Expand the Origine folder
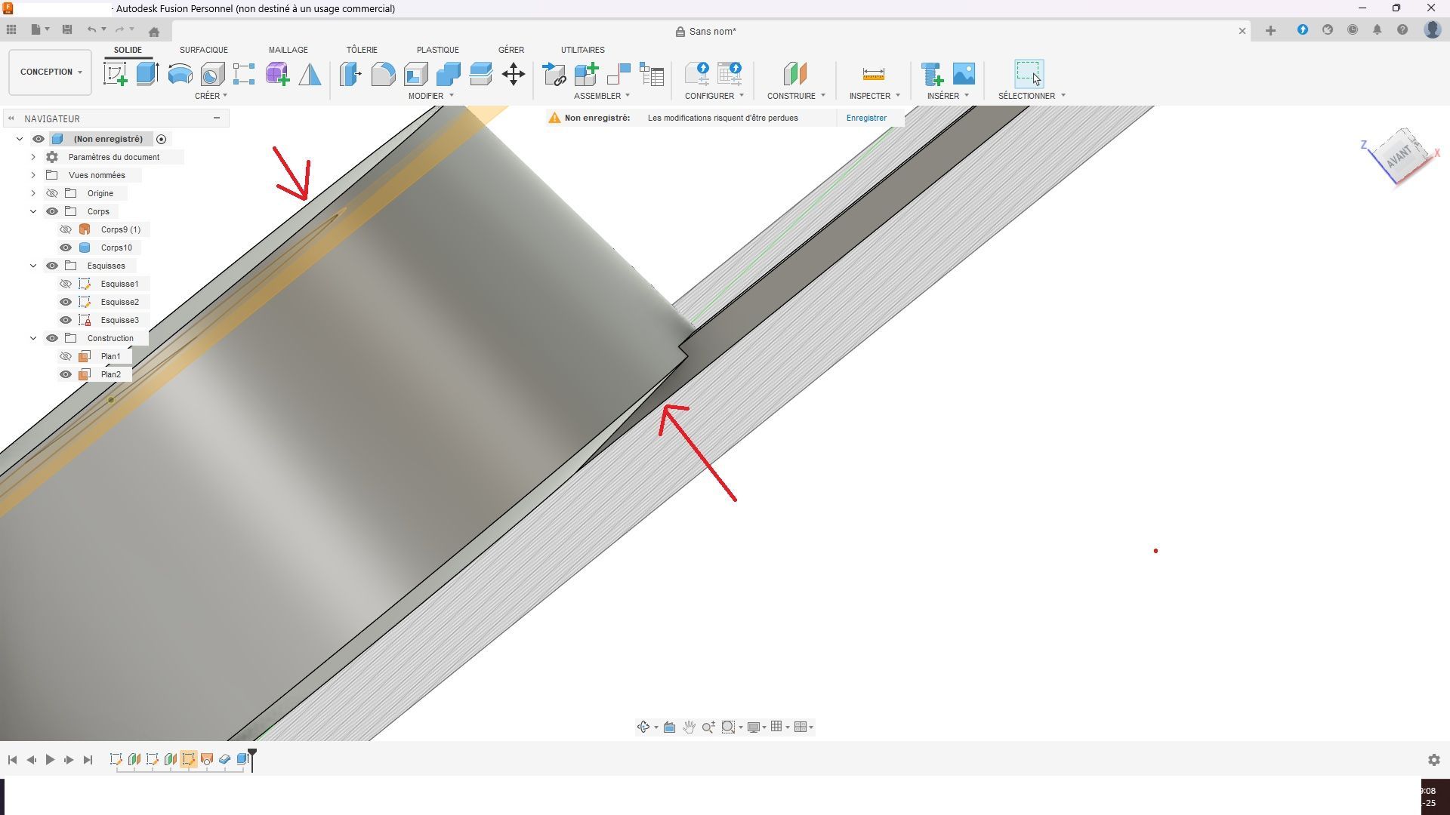1450x815 pixels. tap(33, 193)
